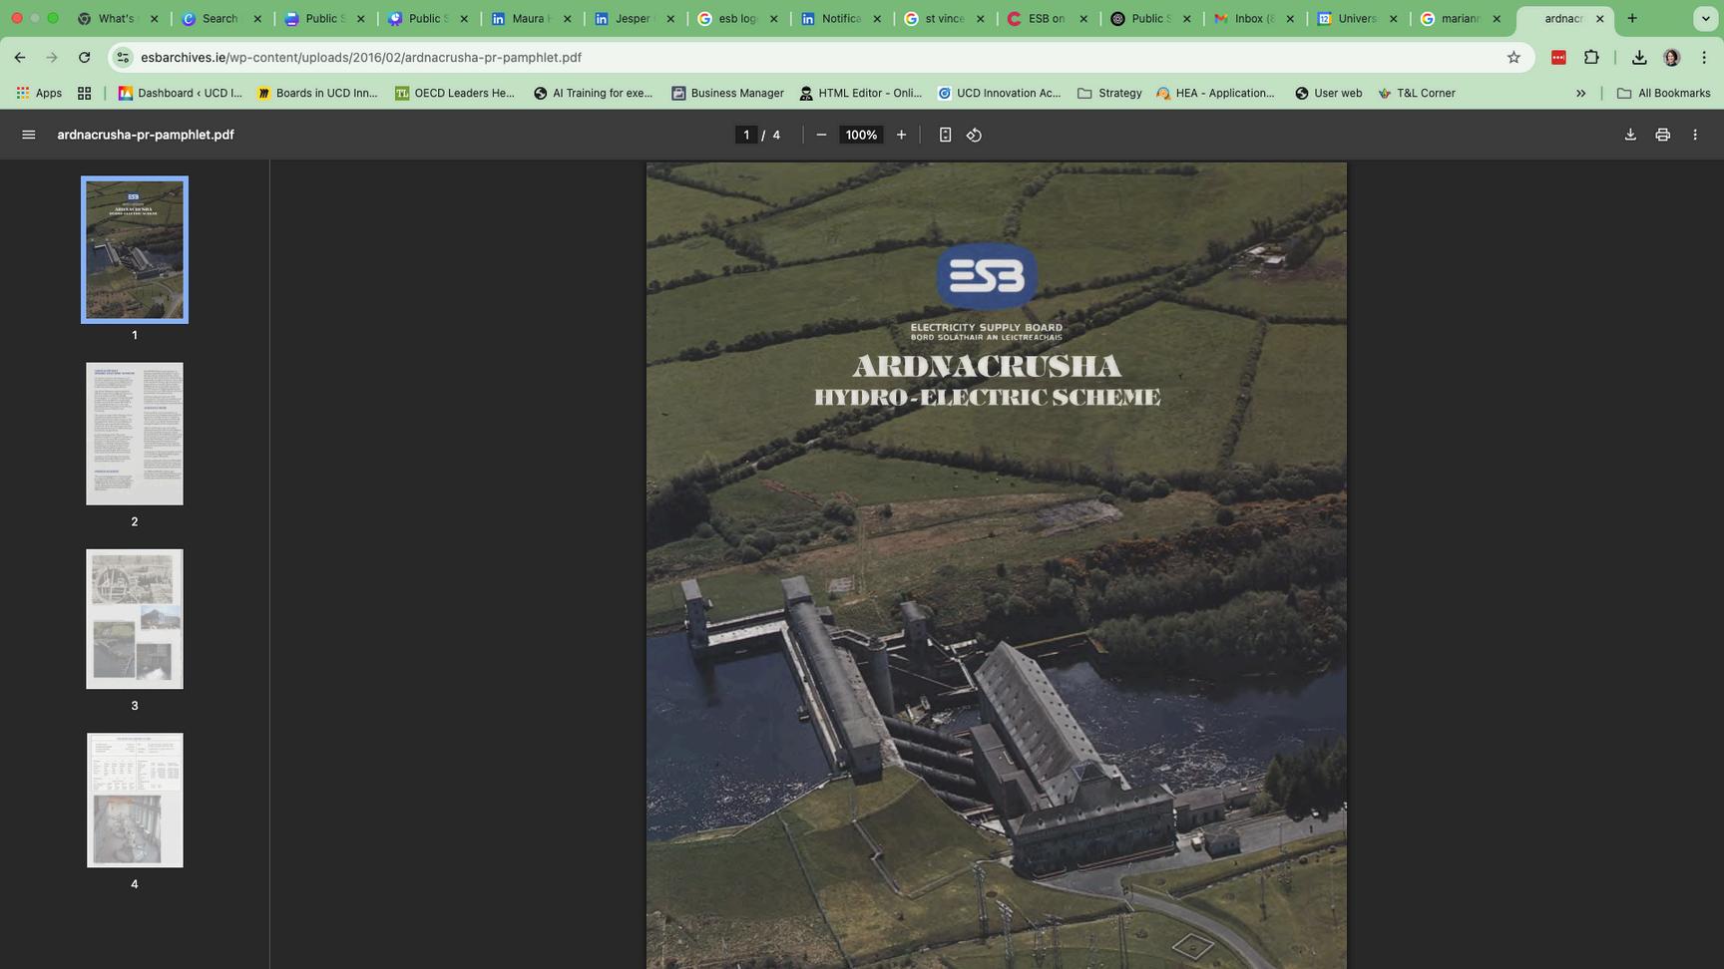The height and width of the screenshot is (969, 1724).
Task: Download the PDF from viewer toolbar
Action: tap(1630, 135)
